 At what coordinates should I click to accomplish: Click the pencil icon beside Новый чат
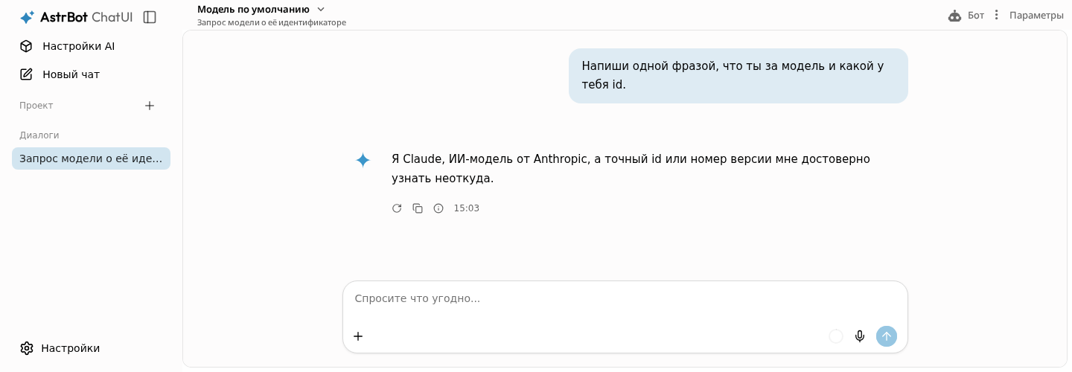[26, 74]
